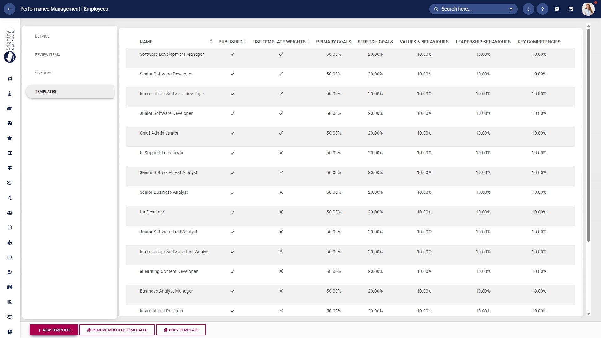Click the gauge dashboard icon in sidebar
Image resolution: width=601 pixels, height=338 pixels.
(10, 123)
